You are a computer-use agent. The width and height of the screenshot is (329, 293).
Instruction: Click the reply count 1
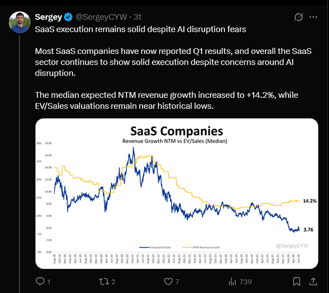click(x=49, y=282)
